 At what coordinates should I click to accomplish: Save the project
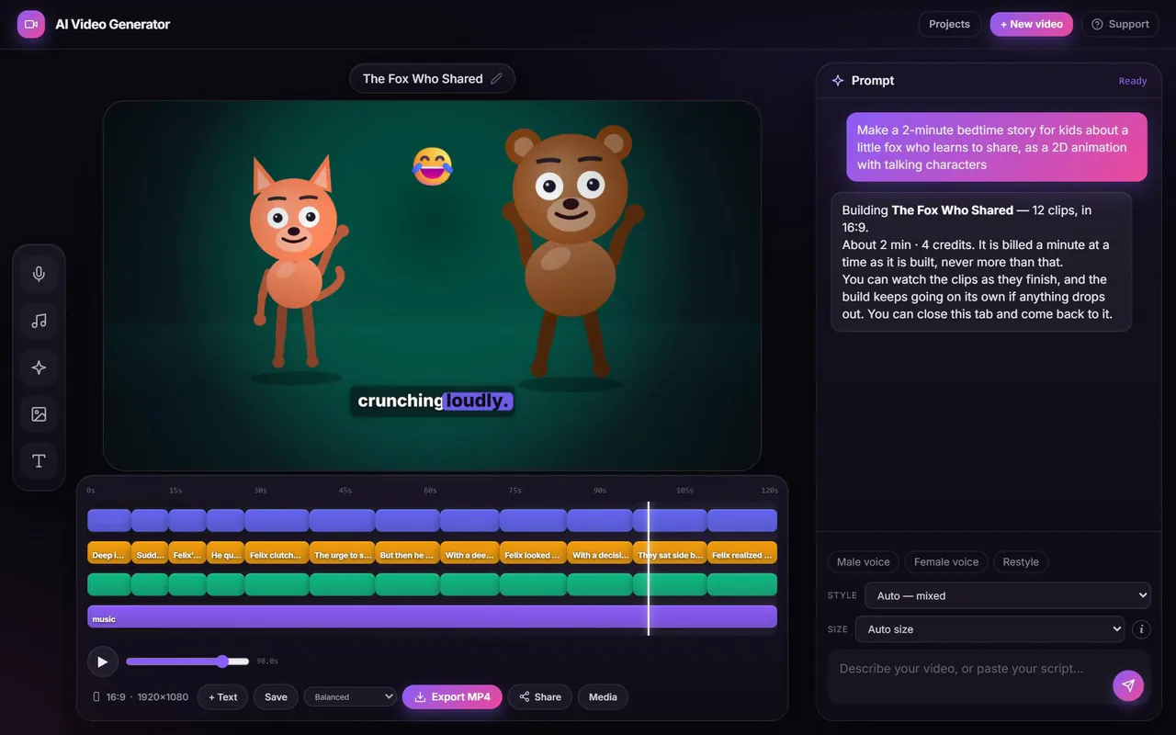tap(276, 697)
